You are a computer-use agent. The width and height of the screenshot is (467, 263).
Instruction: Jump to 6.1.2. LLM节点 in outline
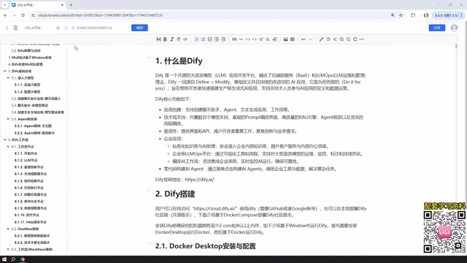[26, 160]
